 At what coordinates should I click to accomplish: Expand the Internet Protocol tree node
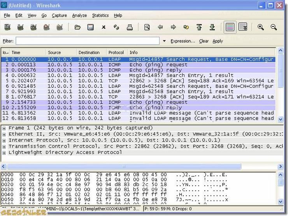pyautogui.click(x=4, y=141)
